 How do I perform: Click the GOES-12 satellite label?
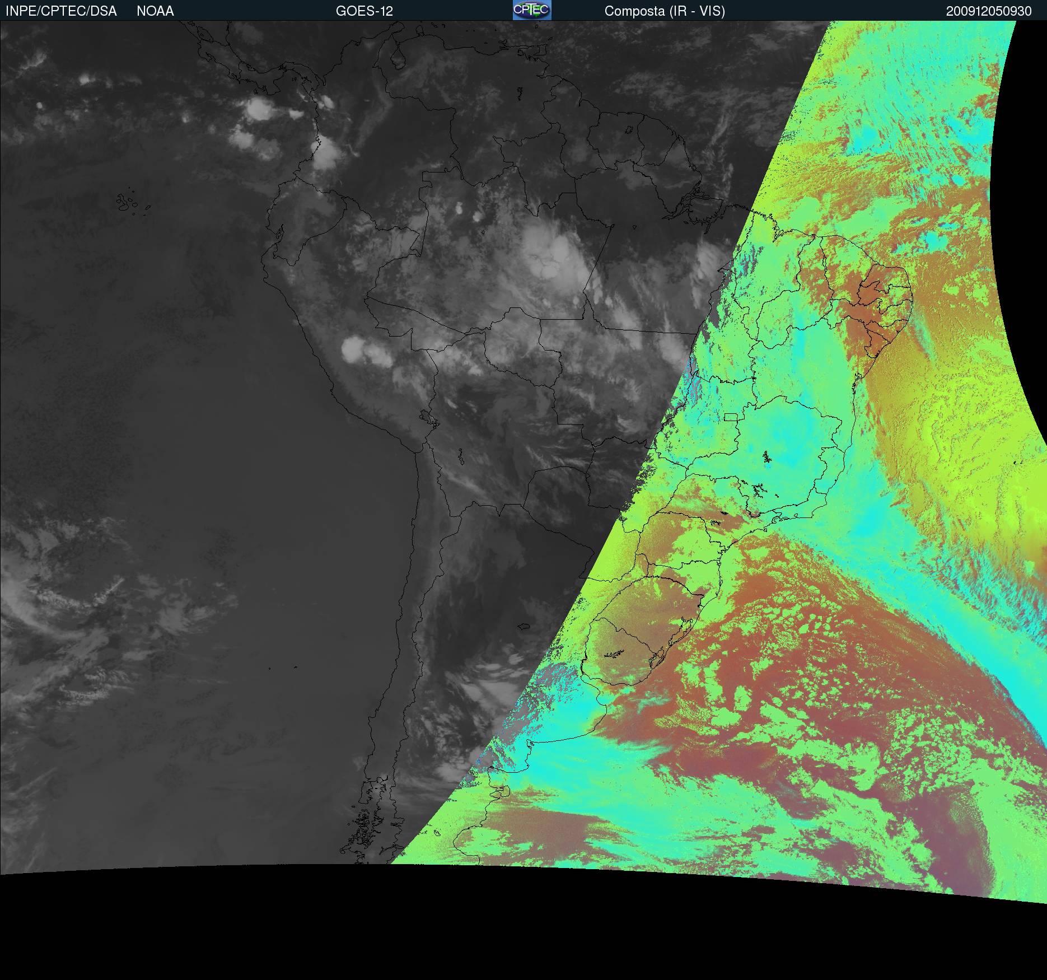(x=364, y=11)
